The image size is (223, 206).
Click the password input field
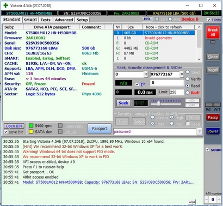(x=155, y=131)
